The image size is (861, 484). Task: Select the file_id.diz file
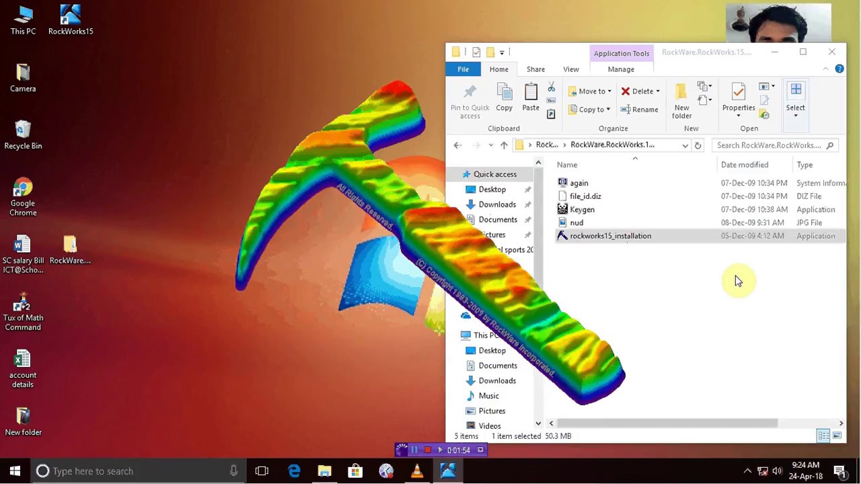[x=585, y=196]
